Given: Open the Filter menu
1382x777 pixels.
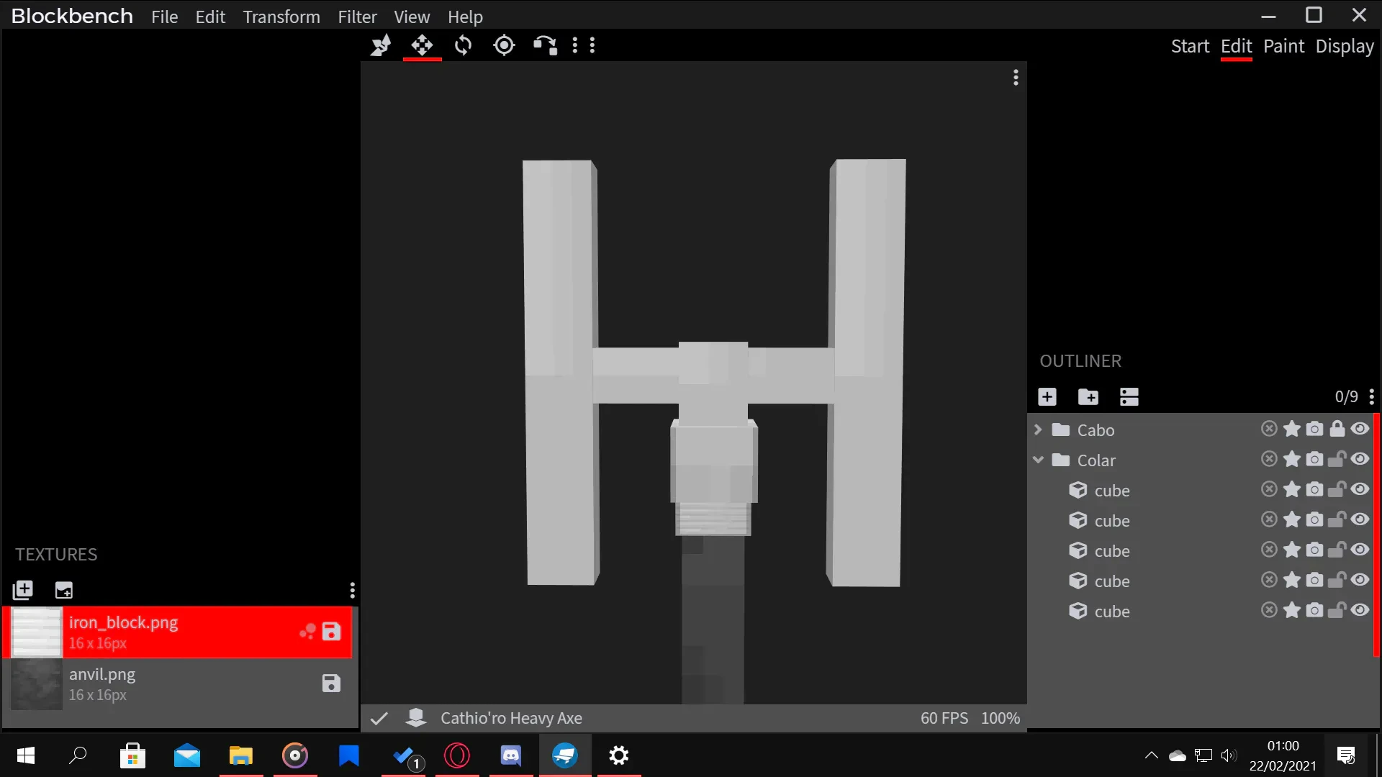Looking at the screenshot, I should pos(358,17).
